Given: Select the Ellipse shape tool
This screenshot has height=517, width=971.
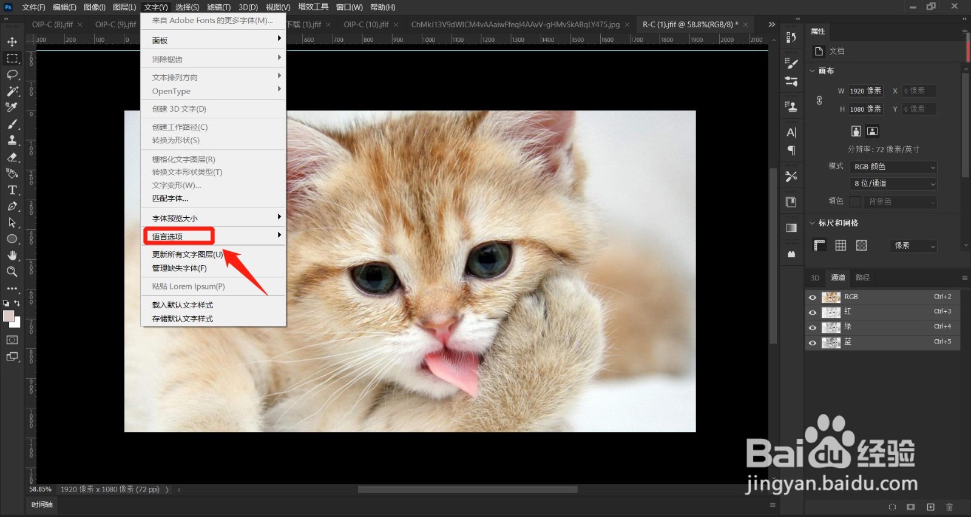Looking at the screenshot, I should (x=12, y=239).
